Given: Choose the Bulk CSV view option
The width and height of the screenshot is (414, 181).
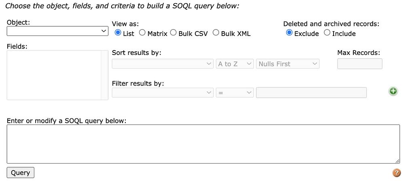Looking at the screenshot, I should tap(173, 33).
